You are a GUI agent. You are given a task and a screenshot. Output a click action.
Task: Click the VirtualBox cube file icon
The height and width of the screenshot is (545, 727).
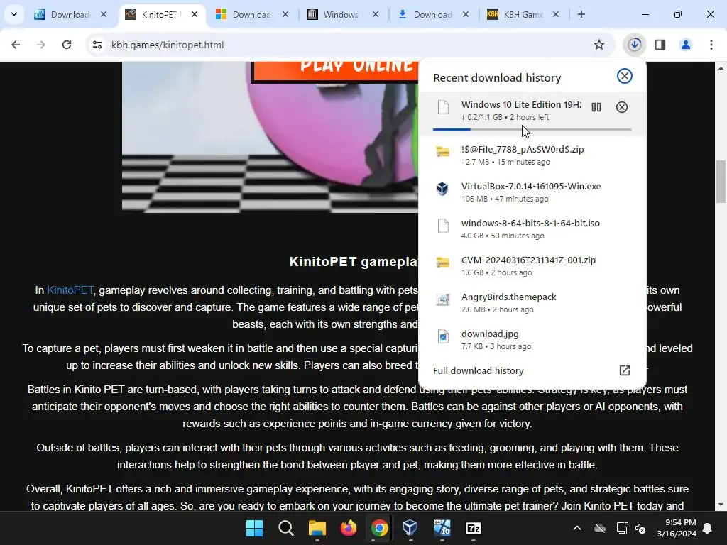pyautogui.click(x=443, y=189)
